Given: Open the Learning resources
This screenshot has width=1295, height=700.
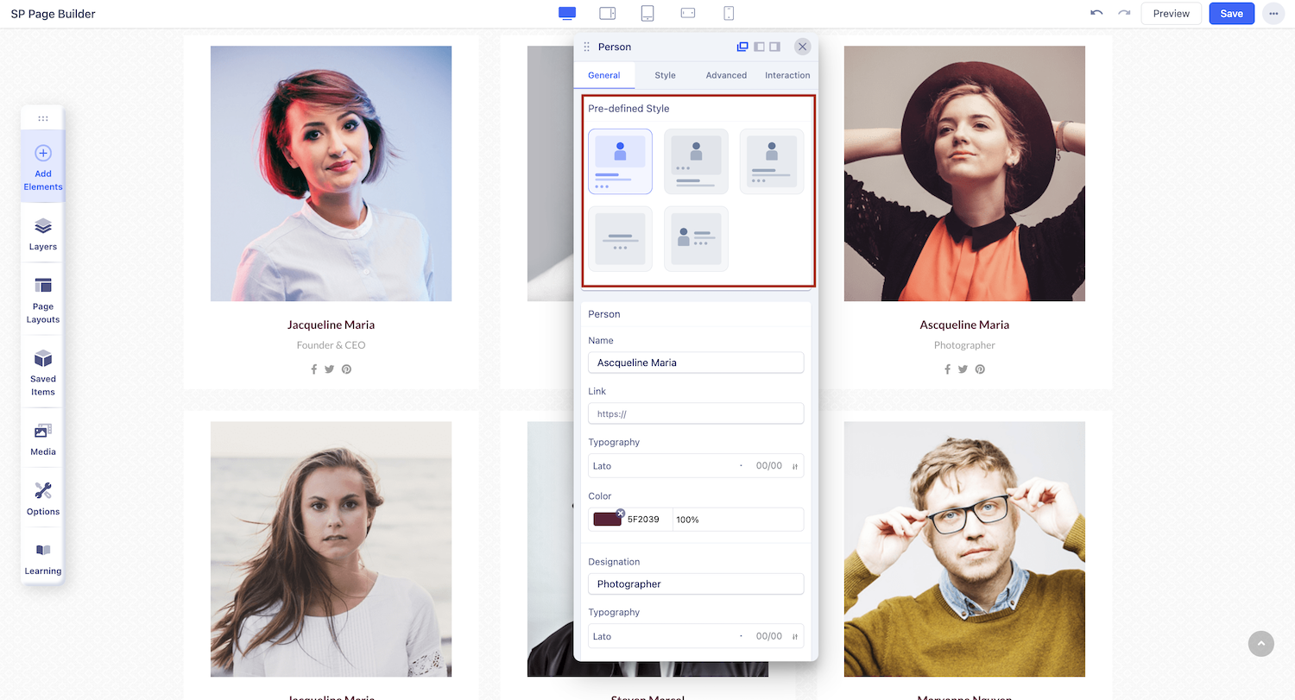Looking at the screenshot, I should (43, 558).
